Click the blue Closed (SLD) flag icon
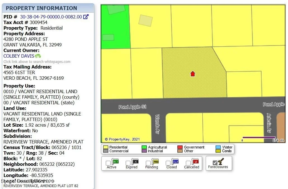 (175, 162)
